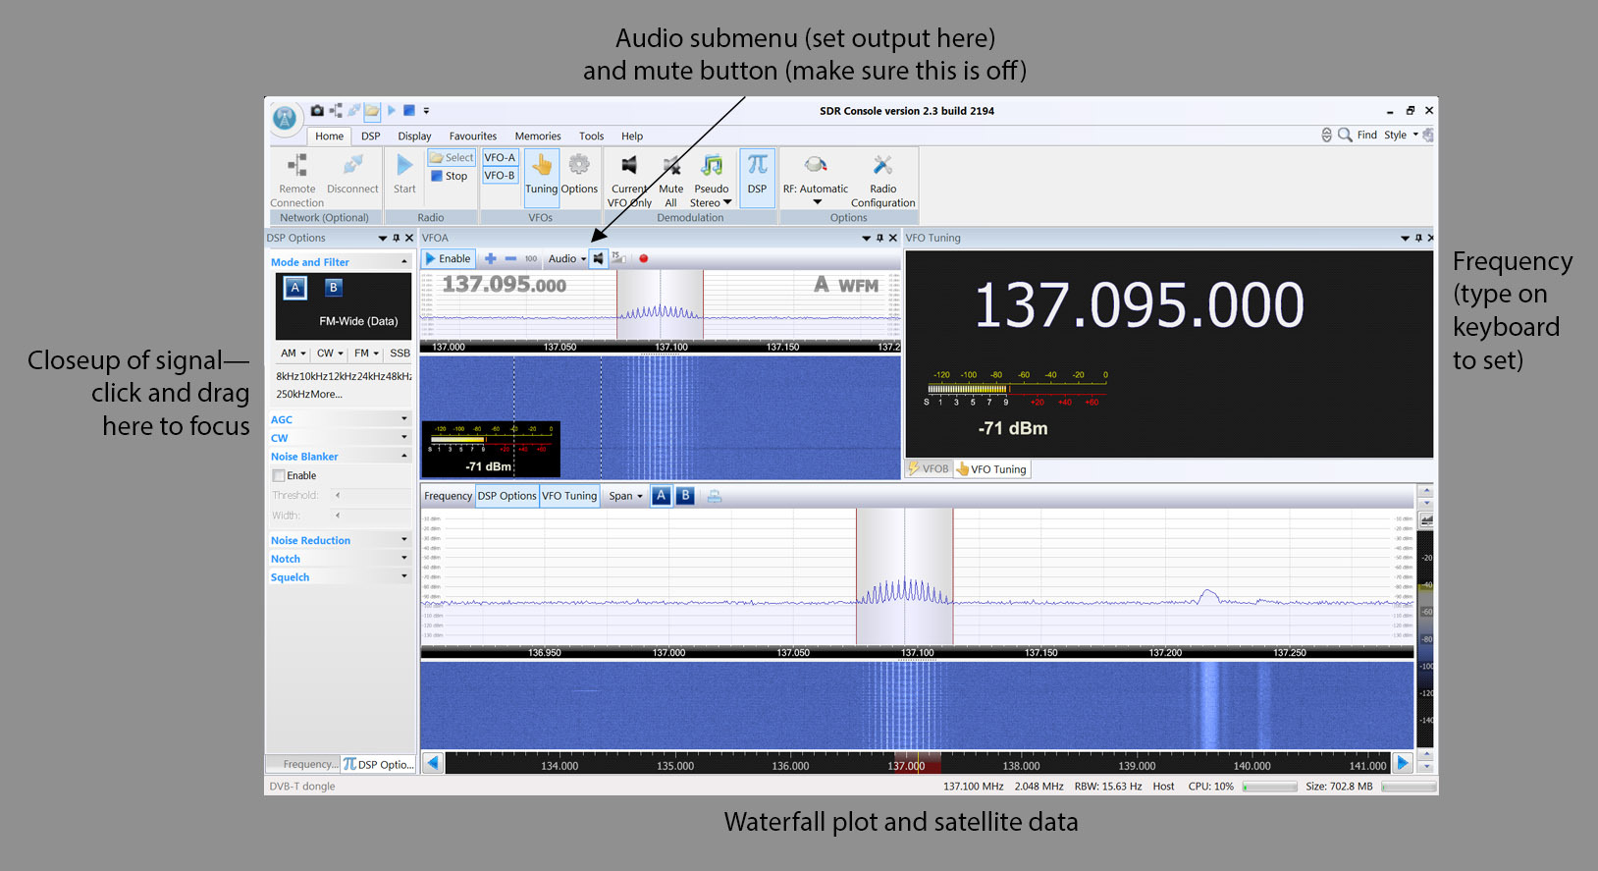The image size is (1598, 871).
Task: Click blue right arrow on frequency scale
Action: 1404,763
